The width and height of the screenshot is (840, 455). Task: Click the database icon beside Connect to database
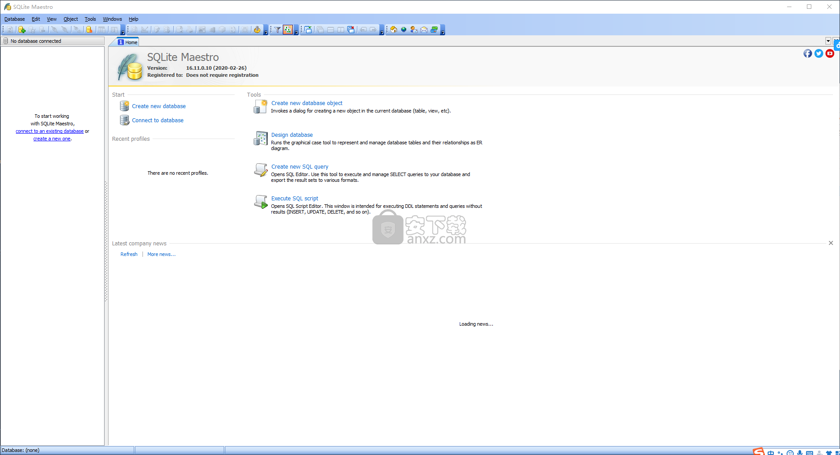(x=124, y=120)
